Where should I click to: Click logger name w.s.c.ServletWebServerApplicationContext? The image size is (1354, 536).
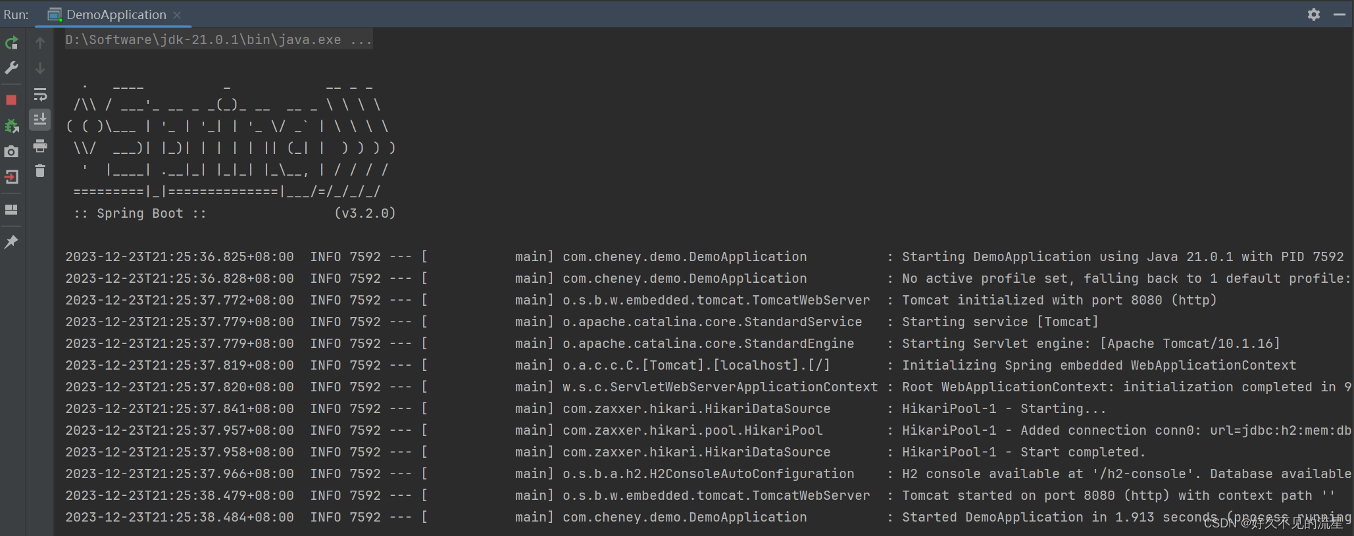click(x=720, y=387)
